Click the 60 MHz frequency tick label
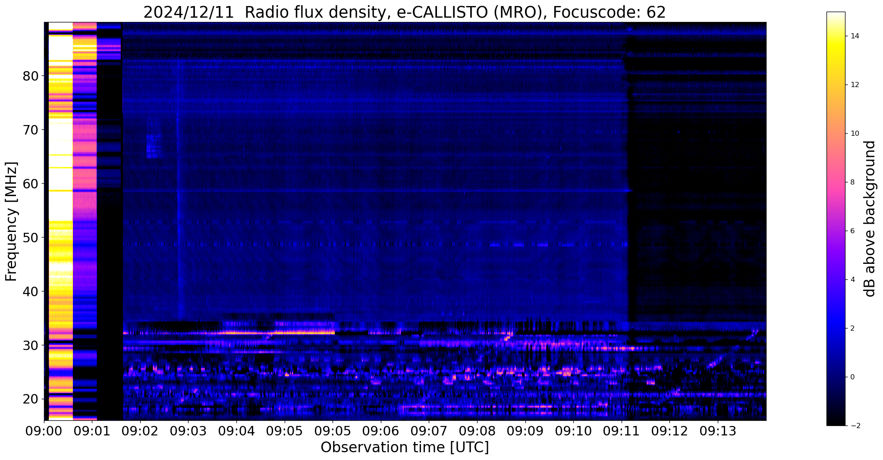The width and height of the screenshot is (883, 460). [x=30, y=184]
